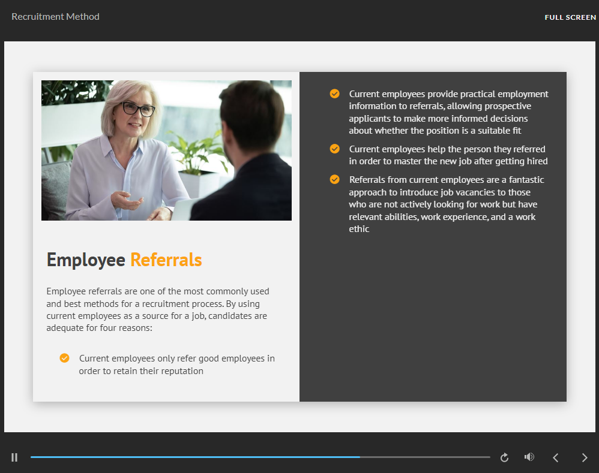Image resolution: width=599 pixels, height=473 pixels.
Task: Click the Recruitment Method title
Action: pos(55,16)
